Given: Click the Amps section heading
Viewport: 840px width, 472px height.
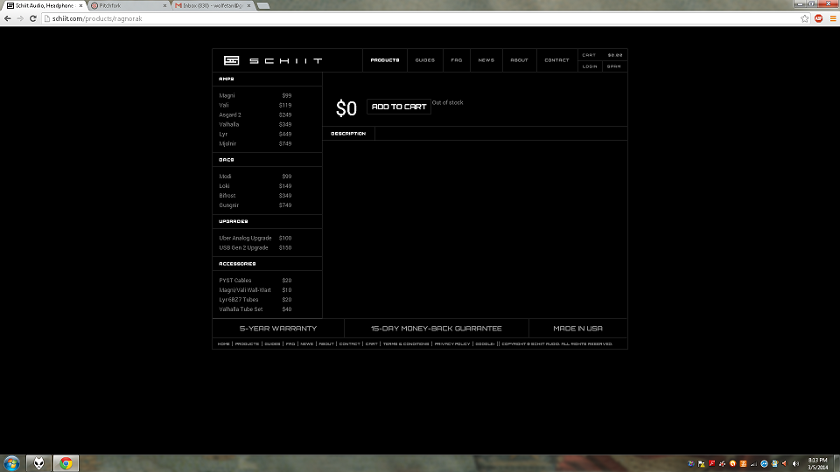Looking at the screenshot, I should (x=227, y=79).
